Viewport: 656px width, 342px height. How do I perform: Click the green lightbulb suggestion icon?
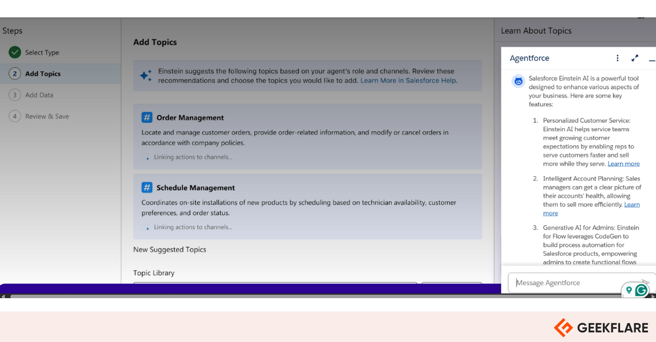(x=629, y=290)
